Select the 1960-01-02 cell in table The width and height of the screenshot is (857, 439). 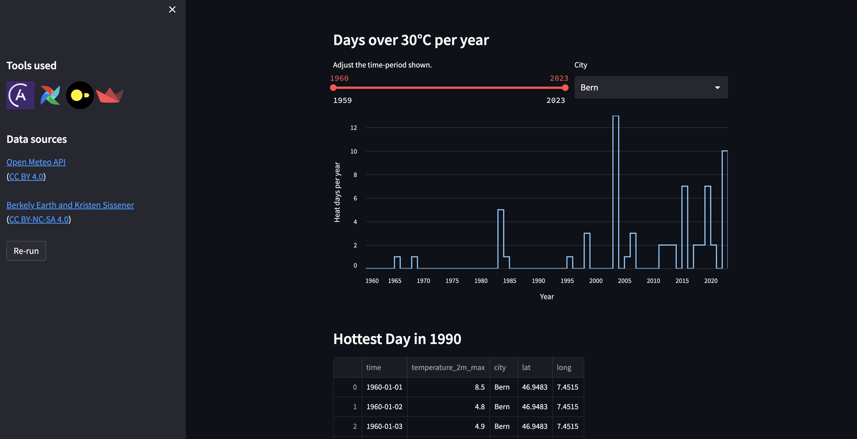coord(384,407)
